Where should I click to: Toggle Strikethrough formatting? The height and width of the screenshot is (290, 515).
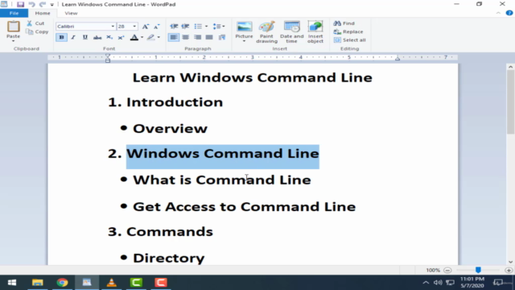click(x=97, y=37)
